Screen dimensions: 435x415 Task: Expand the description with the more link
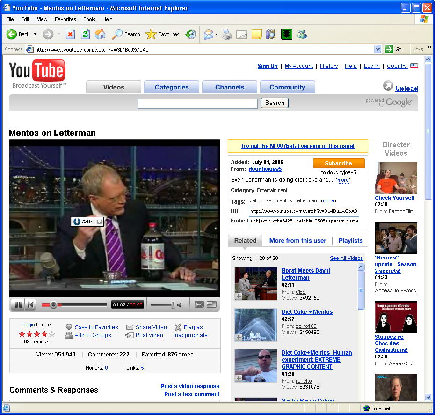tap(343, 180)
